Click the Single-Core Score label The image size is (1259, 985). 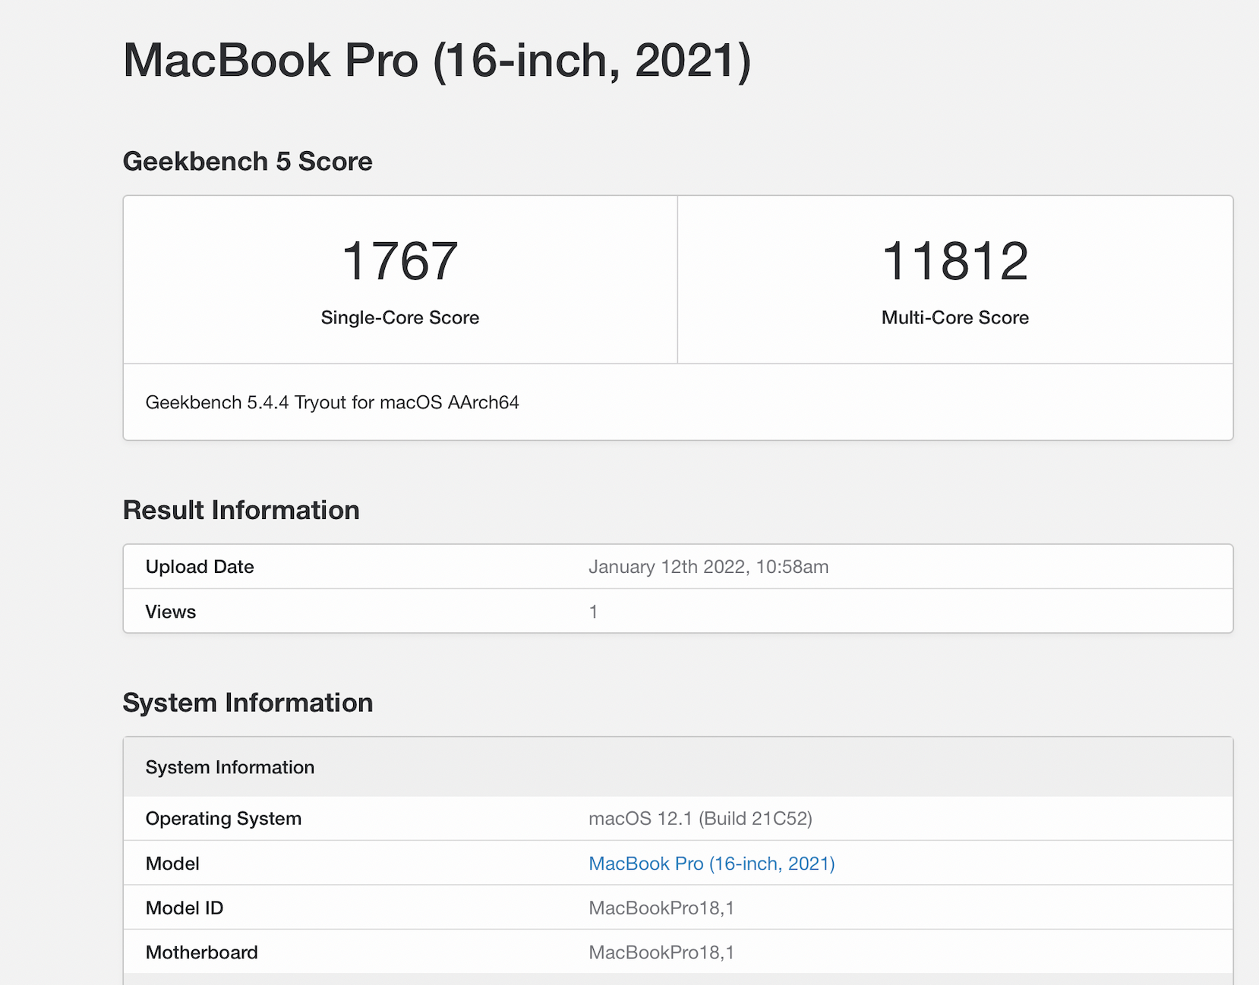(x=399, y=317)
